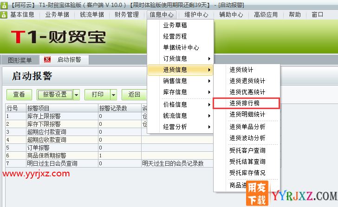This screenshot has width=338, height=207.
Task: Click the green icon beside 基本信息 menu
Action: point(4,15)
